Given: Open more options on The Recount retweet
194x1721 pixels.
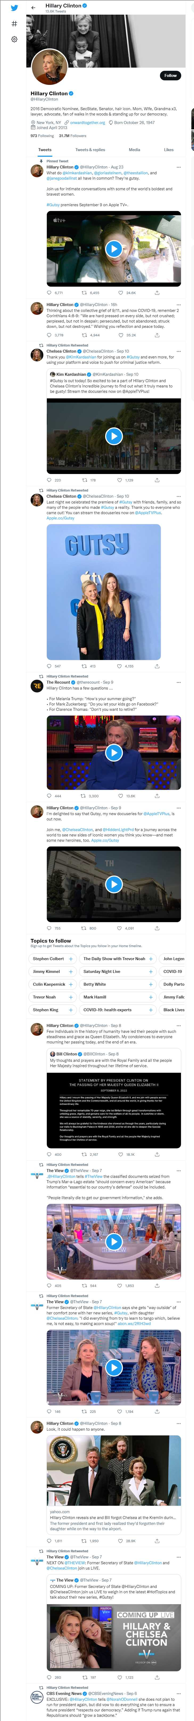Looking at the screenshot, I should pyautogui.click(x=179, y=682).
